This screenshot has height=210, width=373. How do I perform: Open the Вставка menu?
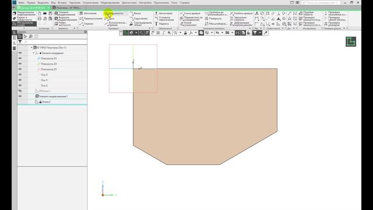point(62,2)
